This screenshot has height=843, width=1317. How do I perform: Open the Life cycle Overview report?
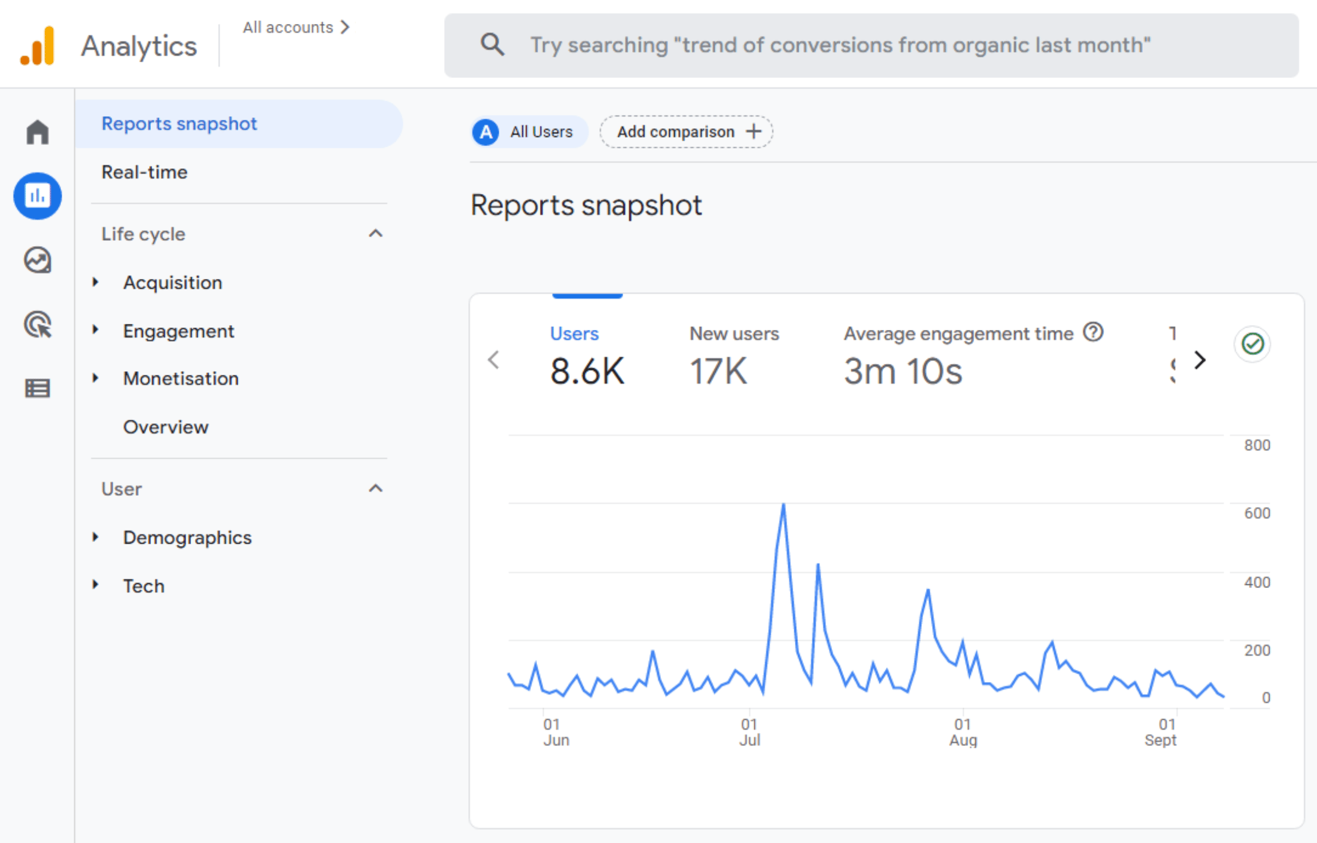[166, 427]
